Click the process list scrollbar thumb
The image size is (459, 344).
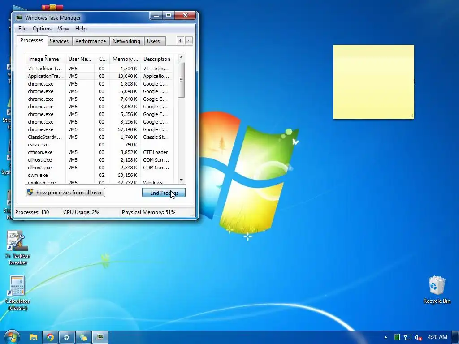[x=181, y=80]
